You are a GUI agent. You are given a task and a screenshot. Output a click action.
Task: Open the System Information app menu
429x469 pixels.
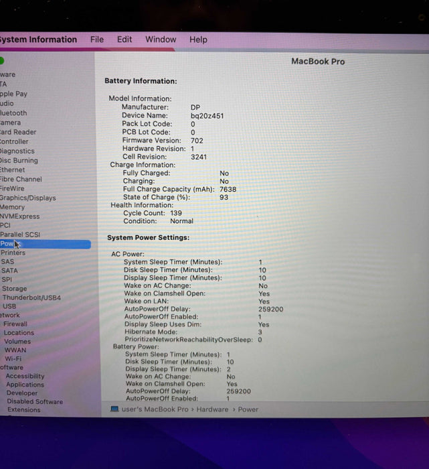(x=38, y=40)
